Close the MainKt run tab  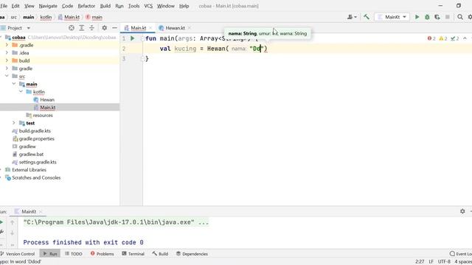pos(41,212)
